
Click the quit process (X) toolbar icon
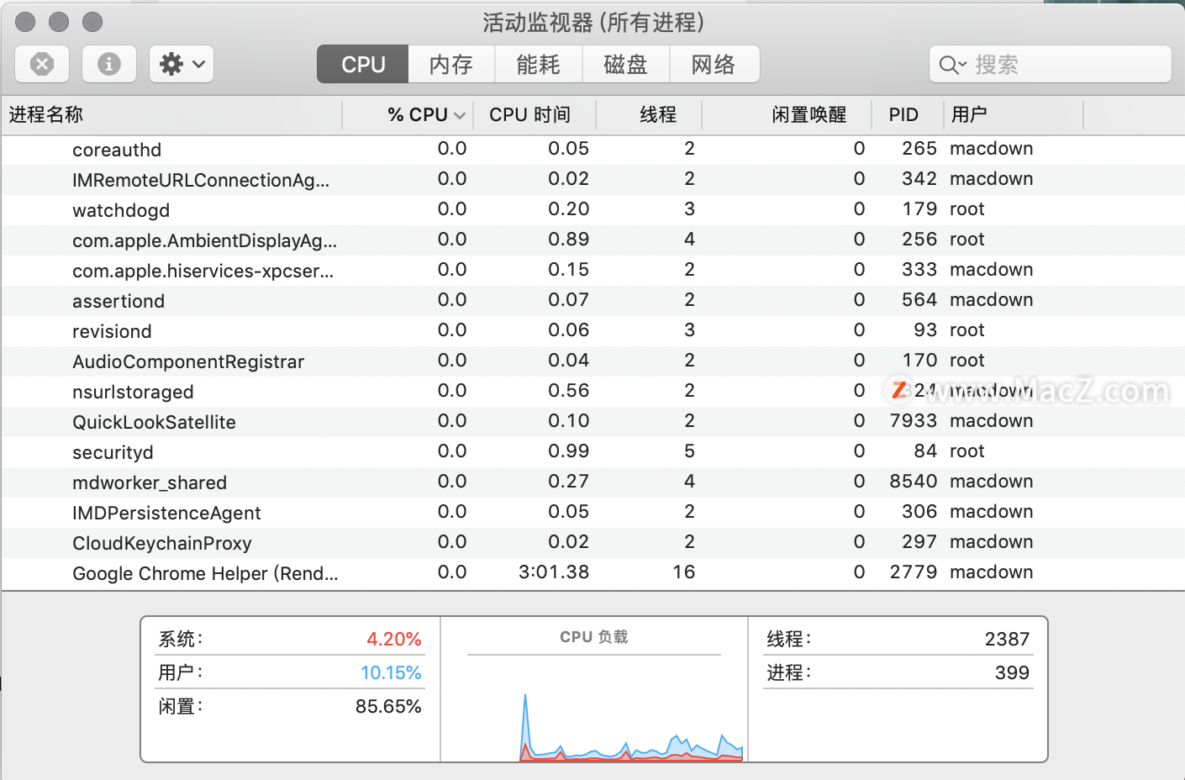tap(42, 64)
